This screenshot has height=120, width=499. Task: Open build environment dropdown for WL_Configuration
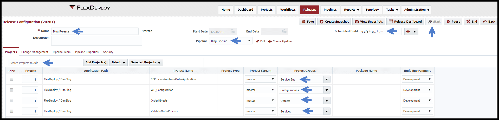tap(417, 90)
